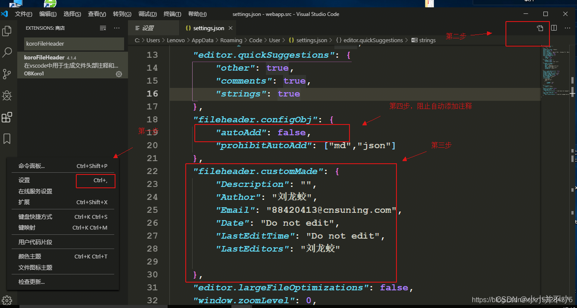
Task: Open the 查看(V) menu
Action: [x=97, y=14]
